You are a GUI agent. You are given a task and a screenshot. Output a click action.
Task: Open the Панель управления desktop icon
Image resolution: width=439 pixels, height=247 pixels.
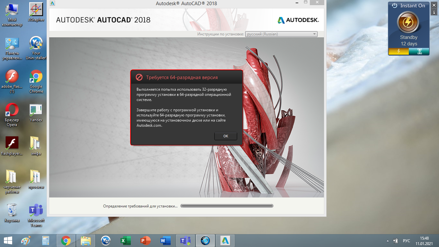pos(12,49)
